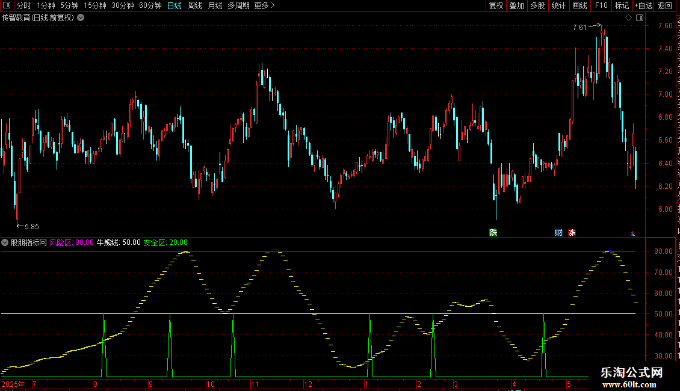Open F10 company info

coord(601,5)
